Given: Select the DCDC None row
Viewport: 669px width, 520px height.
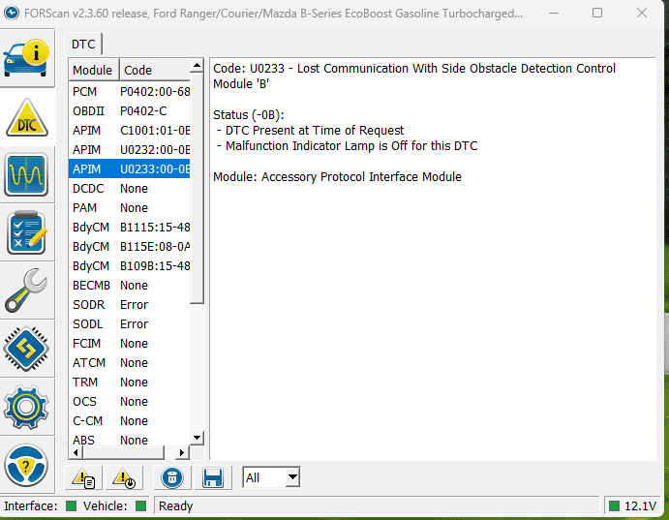Looking at the screenshot, I should [x=130, y=189].
